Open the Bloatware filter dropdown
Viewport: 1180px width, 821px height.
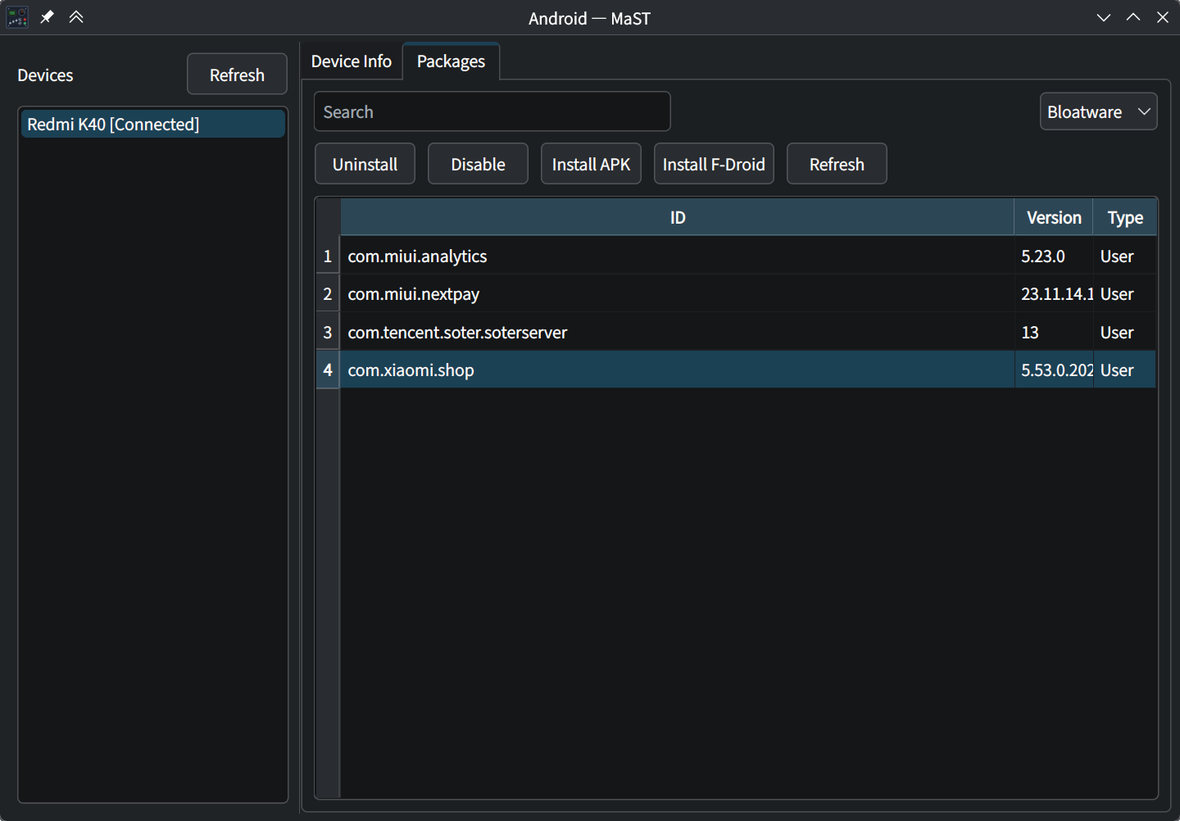click(1098, 111)
